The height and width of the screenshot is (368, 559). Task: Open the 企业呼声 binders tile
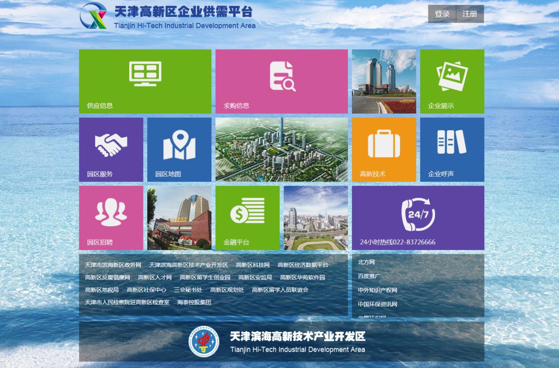(x=452, y=150)
